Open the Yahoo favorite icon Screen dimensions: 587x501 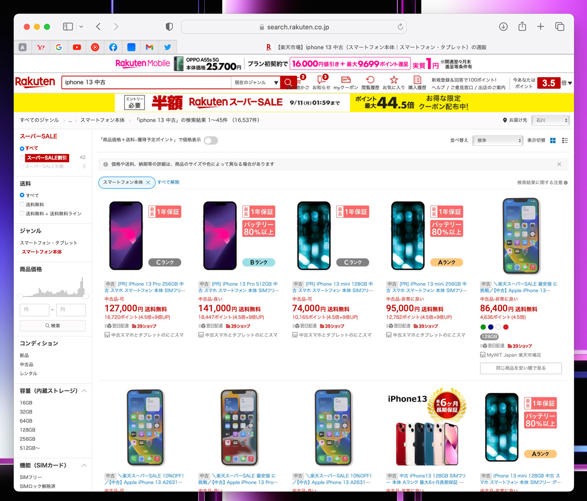(41, 47)
